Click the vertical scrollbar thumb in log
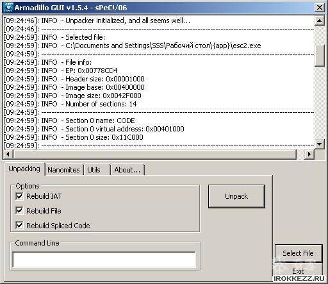328x284 pixels. pyautogui.click(x=320, y=56)
